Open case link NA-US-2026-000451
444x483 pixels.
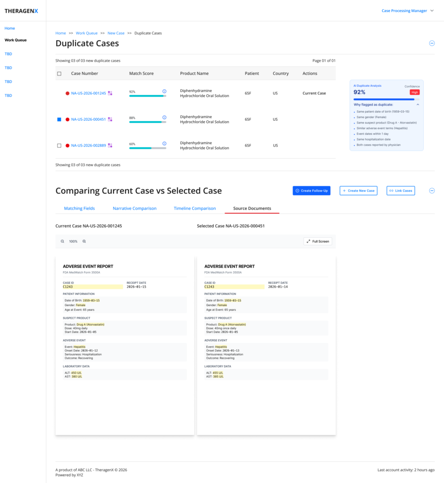tap(88, 119)
